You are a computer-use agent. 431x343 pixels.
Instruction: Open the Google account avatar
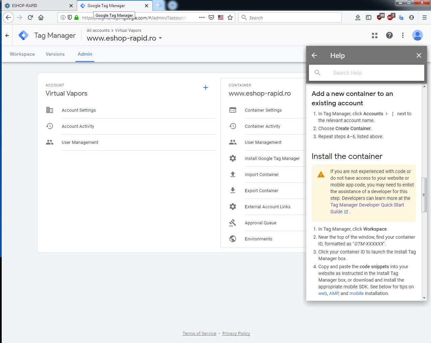click(418, 35)
